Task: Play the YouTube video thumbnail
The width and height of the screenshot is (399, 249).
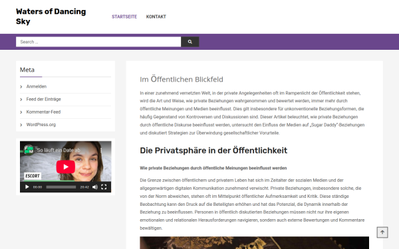Action: (66, 167)
